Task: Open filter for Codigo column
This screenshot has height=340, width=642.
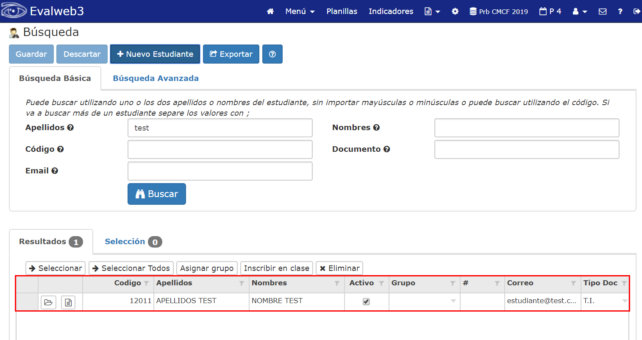Action: [146, 283]
